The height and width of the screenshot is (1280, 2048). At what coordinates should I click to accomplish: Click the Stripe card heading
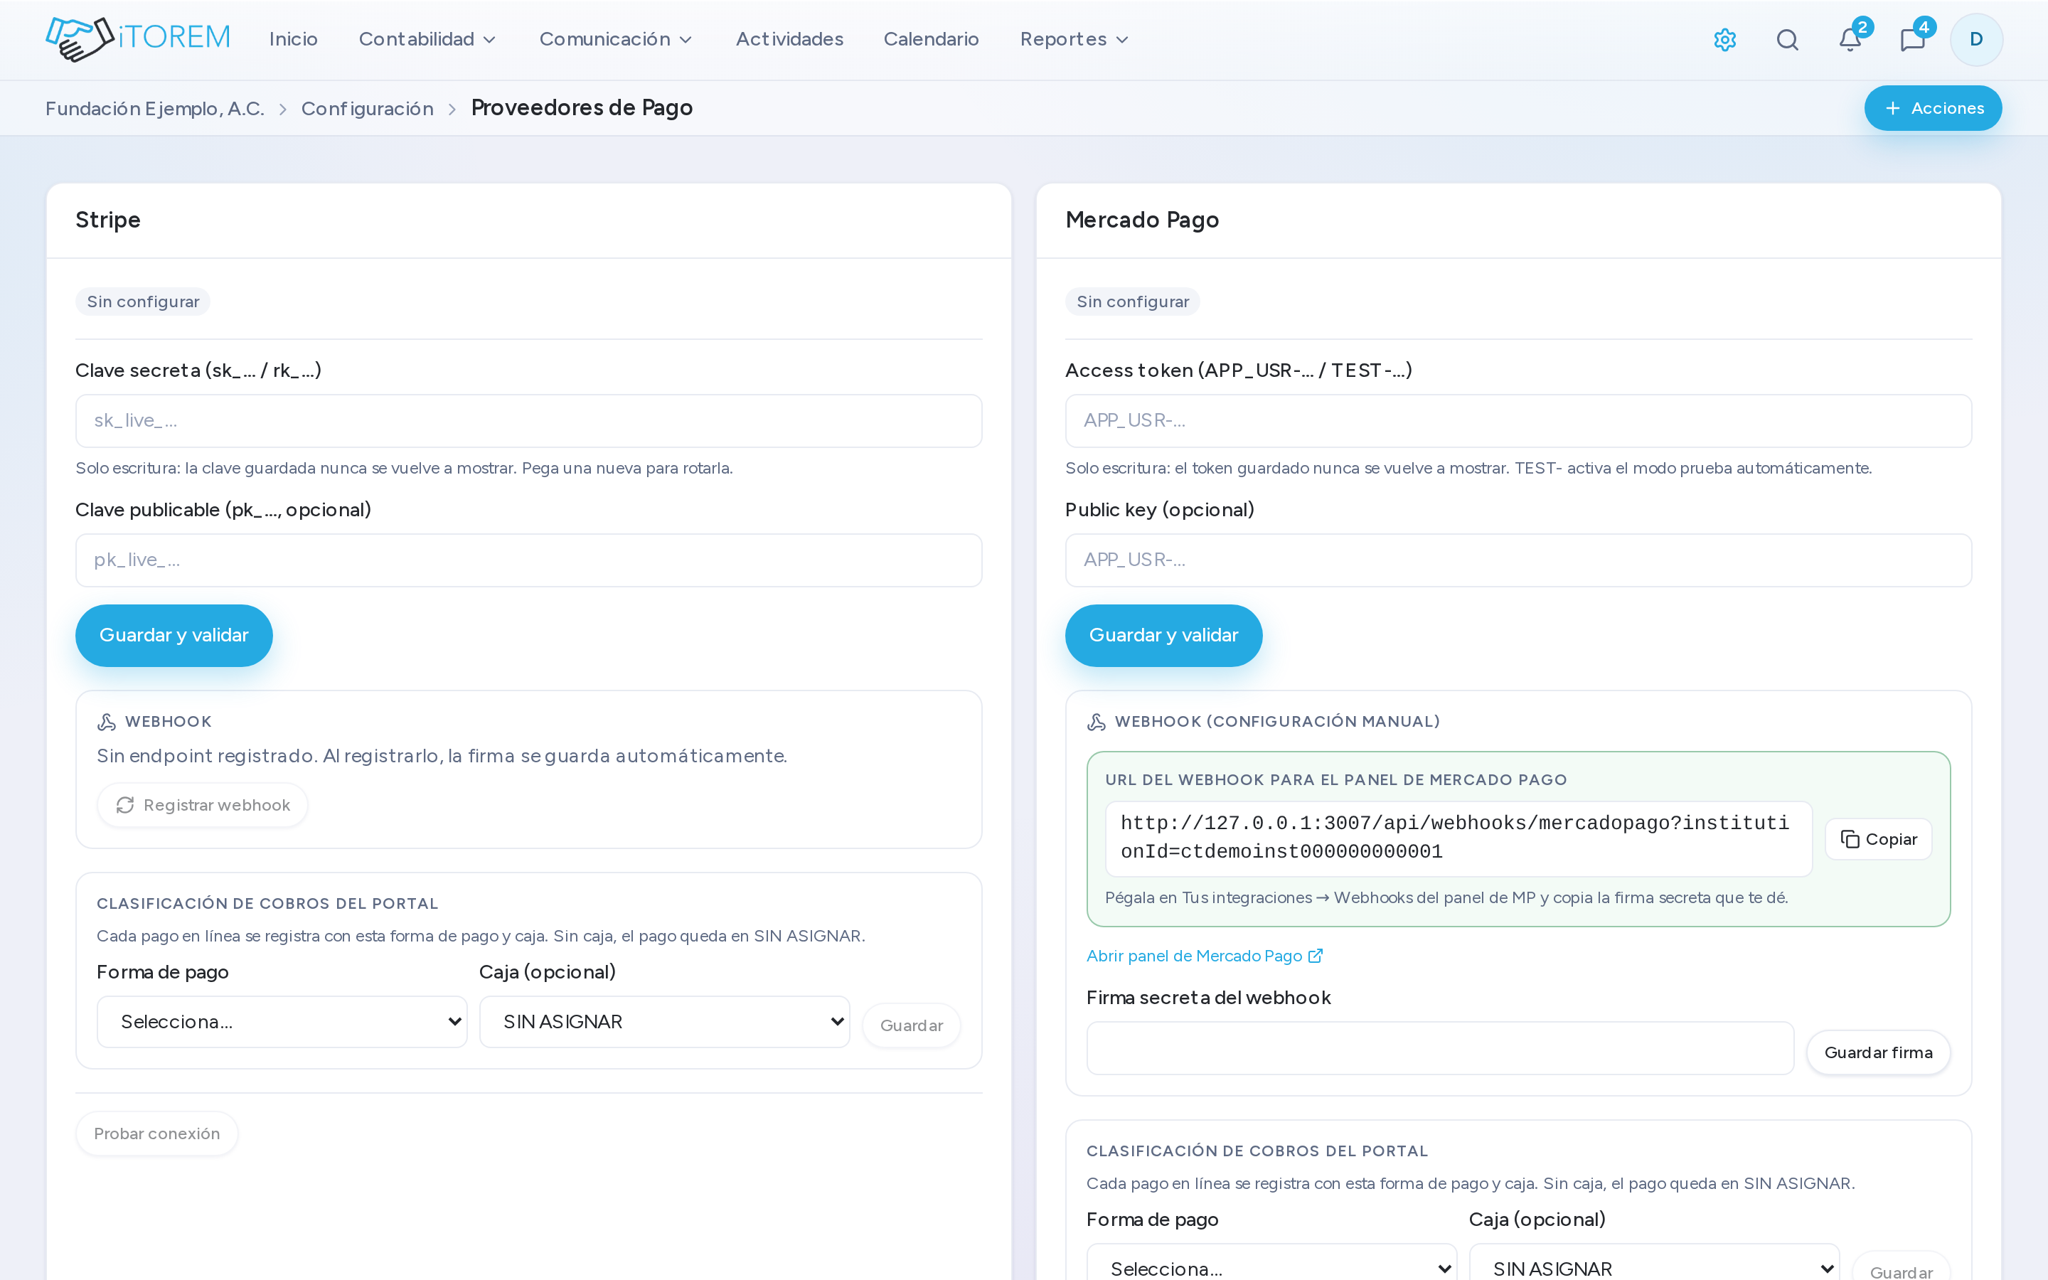(107, 220)
